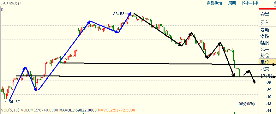Click the right arrow navigation icon
This screenshot has width=276, height=114.
250,3
